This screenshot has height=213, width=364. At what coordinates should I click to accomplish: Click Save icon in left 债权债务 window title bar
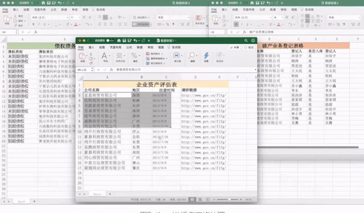48,3
